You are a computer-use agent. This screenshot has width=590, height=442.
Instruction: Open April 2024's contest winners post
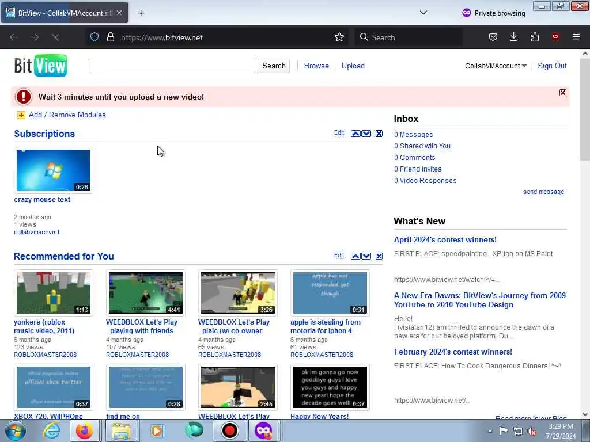tap(445, 240)
